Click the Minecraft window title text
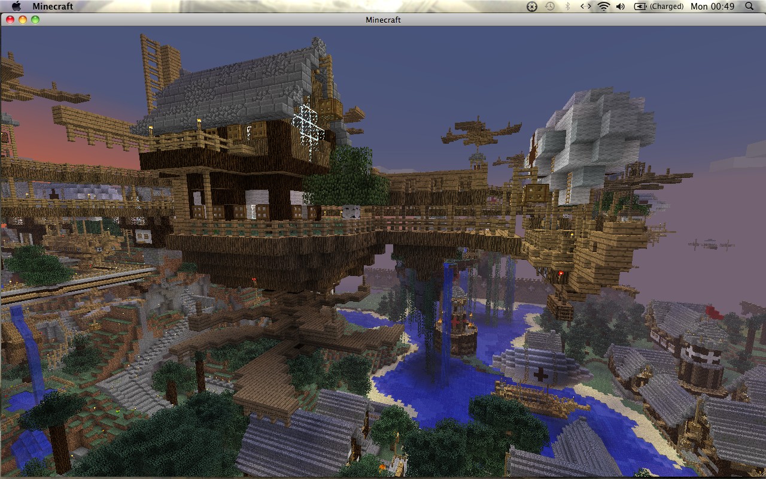 pos(383,20)
